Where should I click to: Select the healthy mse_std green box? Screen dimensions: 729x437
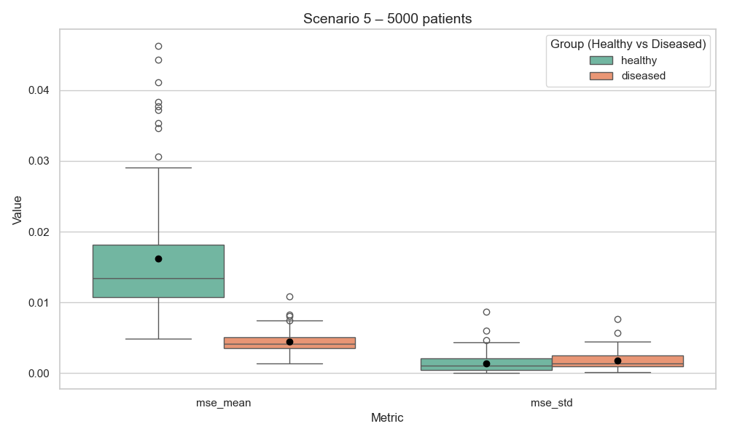tap(486, 364)
